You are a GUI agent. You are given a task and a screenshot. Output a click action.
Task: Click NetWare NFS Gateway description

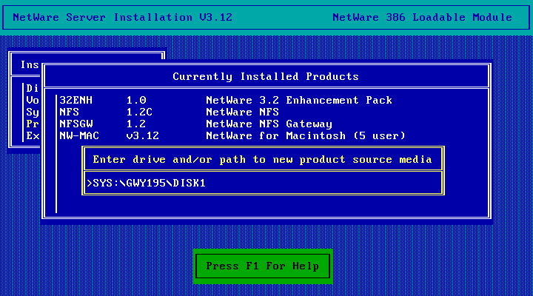click(x=269, y=124)
